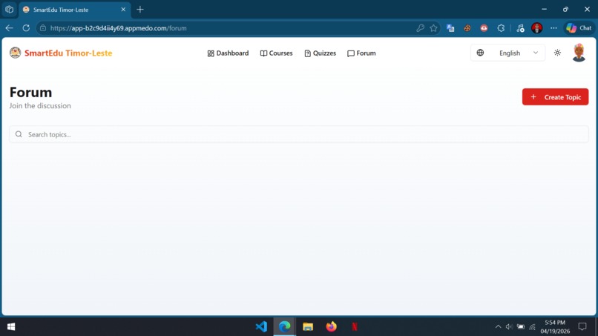Toggle the light/dark theme sun icon
Screen dimensions: 598x336
(x=557, y=53)
